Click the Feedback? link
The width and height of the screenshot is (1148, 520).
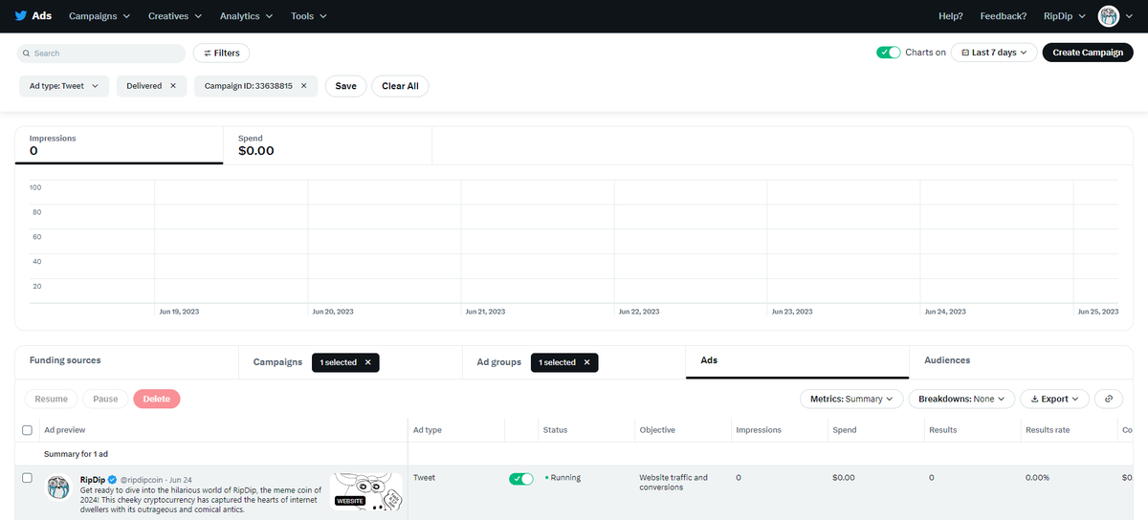tap(1004, 16)
